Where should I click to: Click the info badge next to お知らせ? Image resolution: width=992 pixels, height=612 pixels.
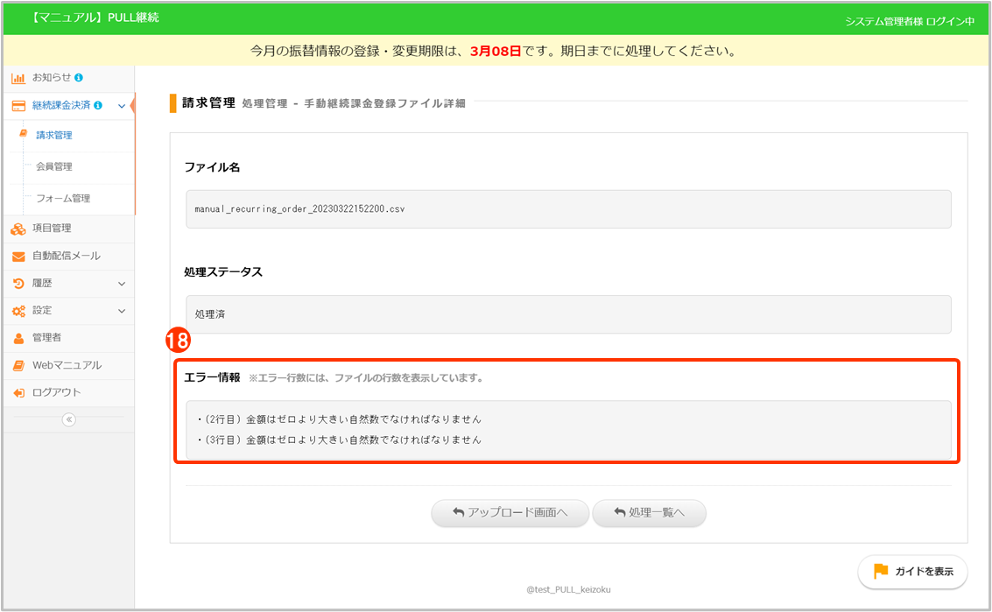pos(79,78)
